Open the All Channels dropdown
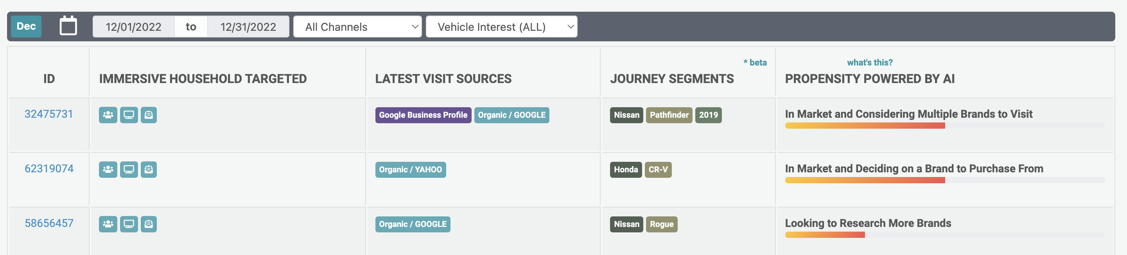Screen dimensions: 1127x255 click(357, 27)
